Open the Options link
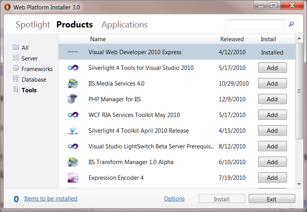The height and width of the screenshot is (212, 307). [174, 199]
